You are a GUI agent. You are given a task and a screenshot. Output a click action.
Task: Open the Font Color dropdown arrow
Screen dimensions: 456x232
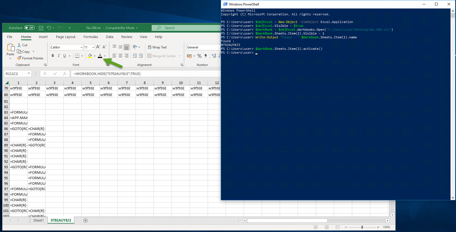105,56
